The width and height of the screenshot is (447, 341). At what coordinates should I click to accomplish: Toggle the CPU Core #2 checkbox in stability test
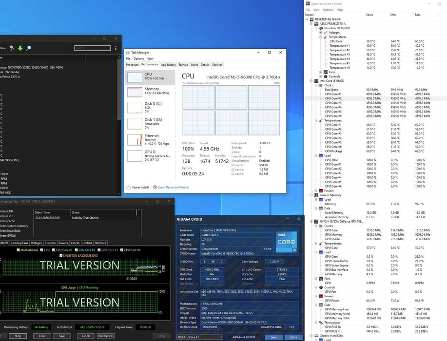click(76, 250)
